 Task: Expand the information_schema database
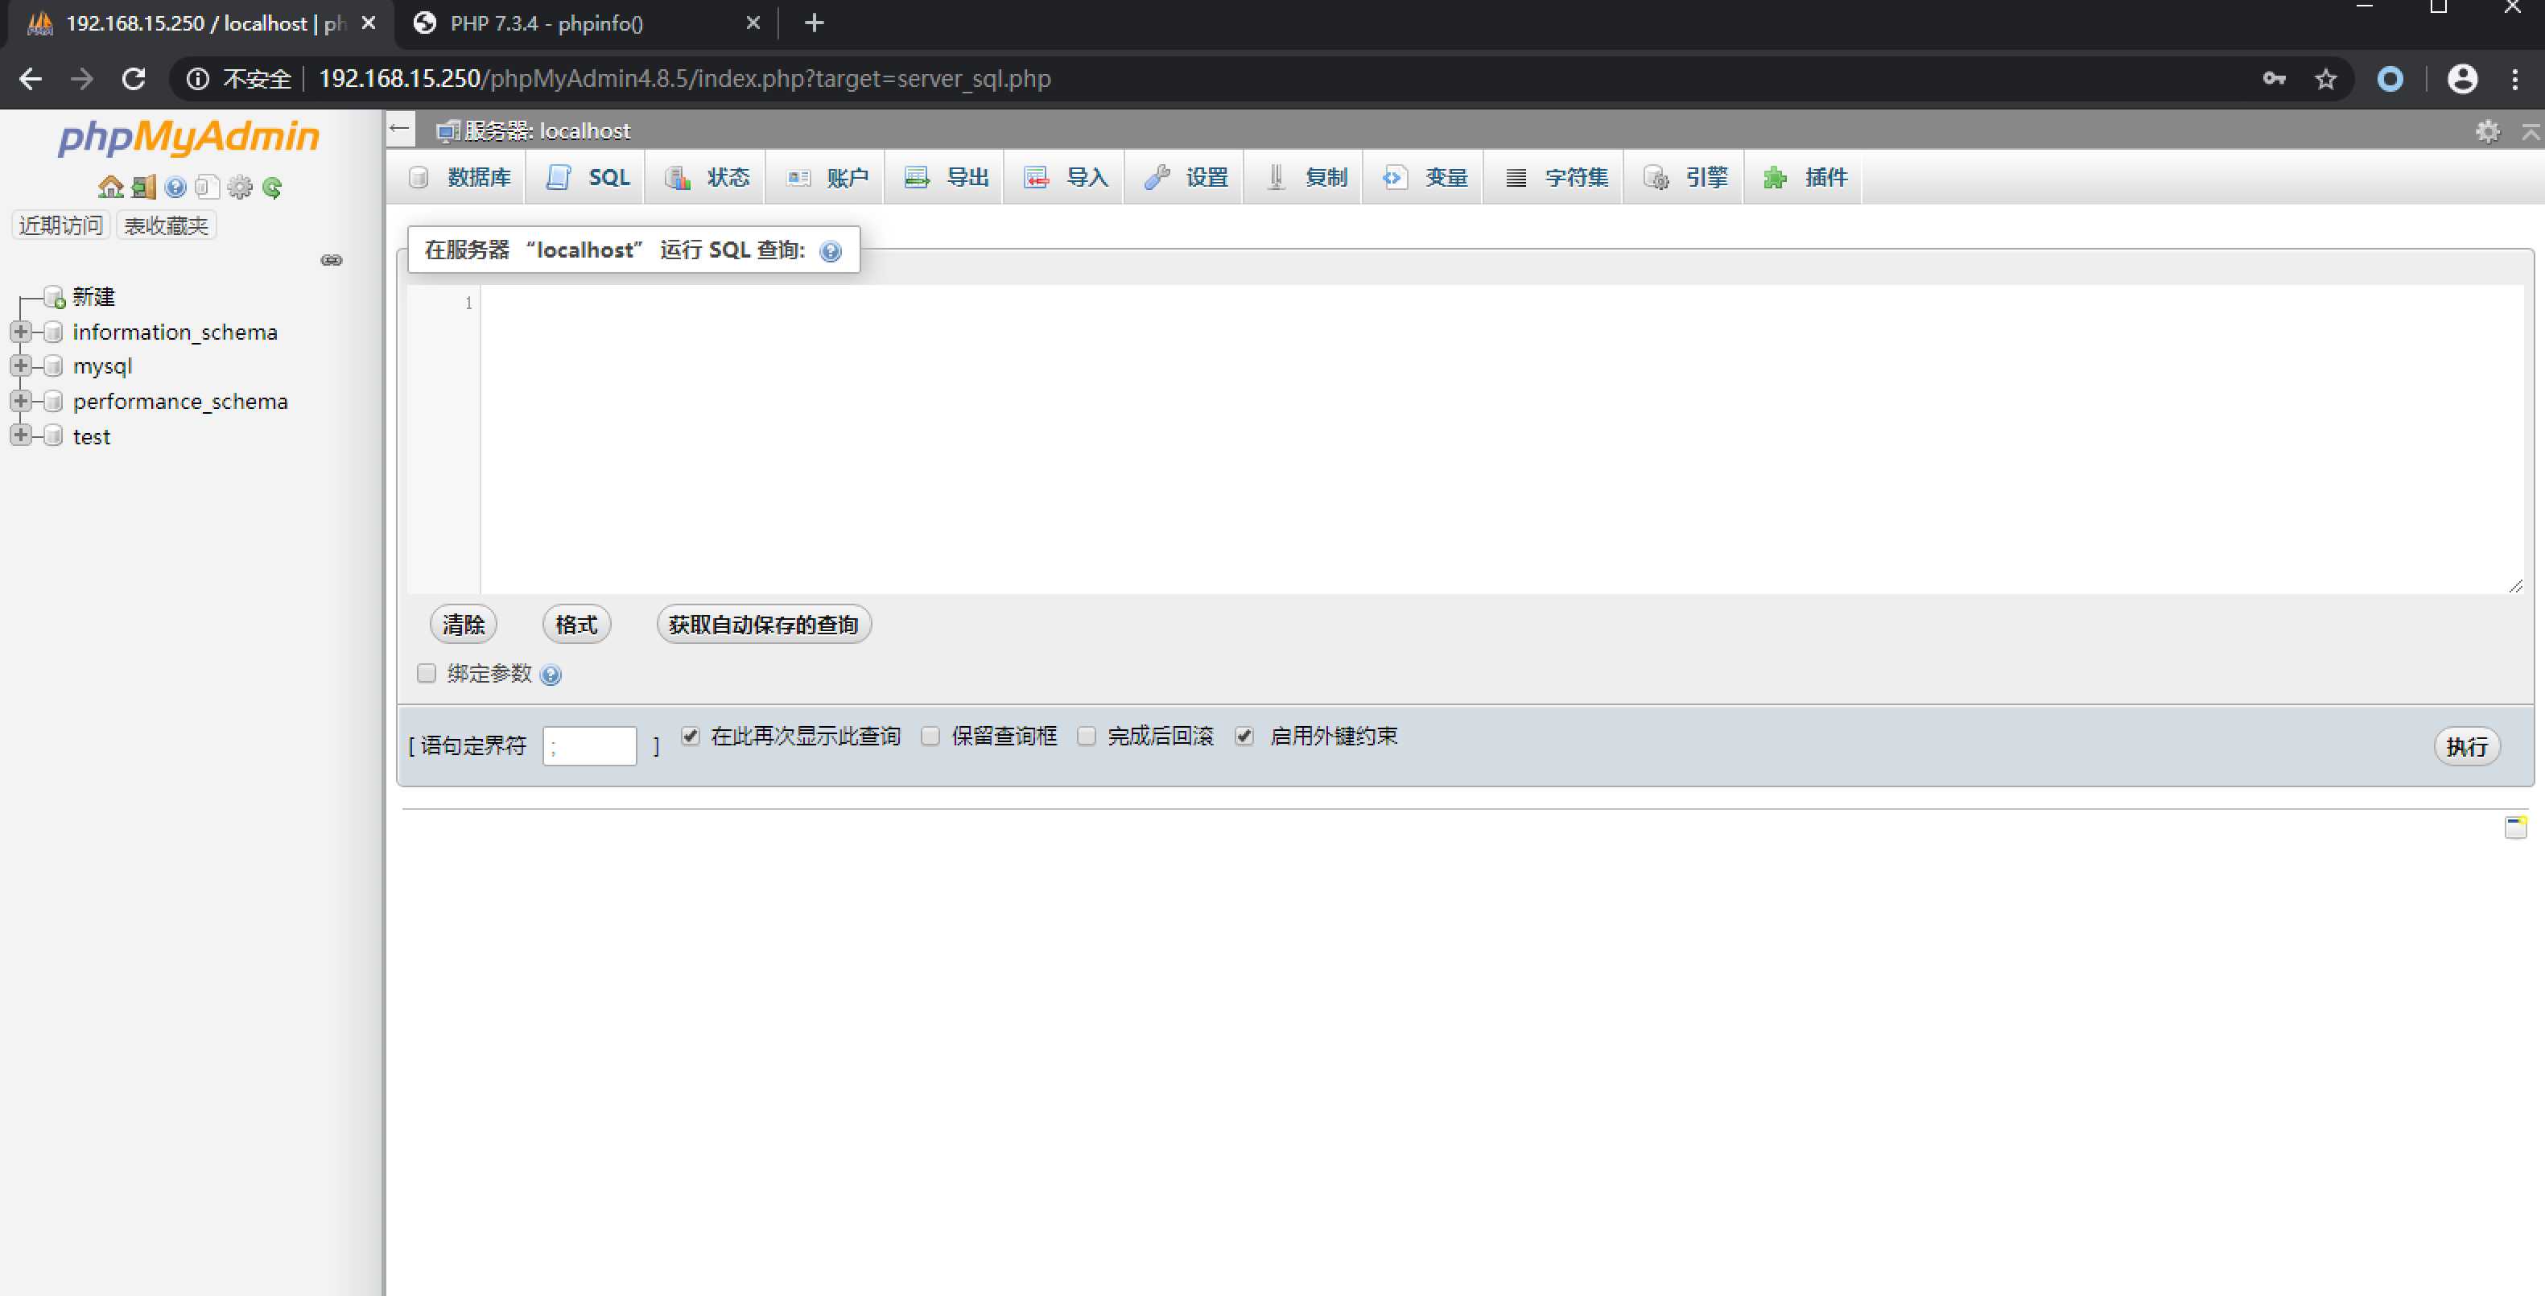[x=20, y=332]
